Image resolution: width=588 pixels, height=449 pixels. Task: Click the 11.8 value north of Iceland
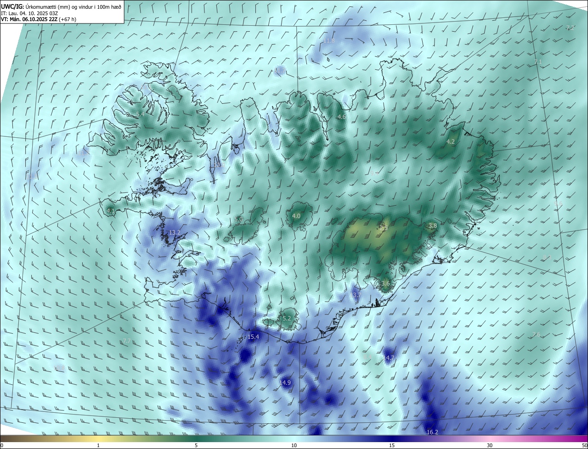coord(329,41)
